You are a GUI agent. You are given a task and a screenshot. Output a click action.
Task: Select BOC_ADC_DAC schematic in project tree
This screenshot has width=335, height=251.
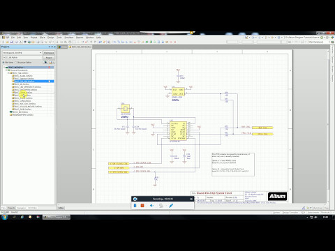[25, 104]
